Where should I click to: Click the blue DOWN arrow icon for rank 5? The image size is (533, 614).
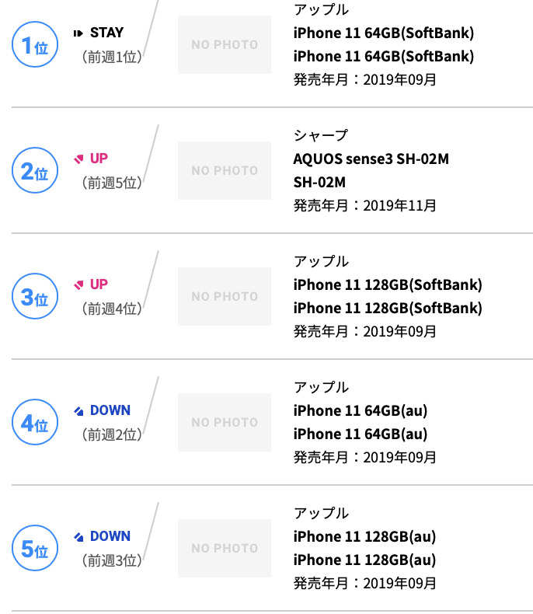coord(78,536)
